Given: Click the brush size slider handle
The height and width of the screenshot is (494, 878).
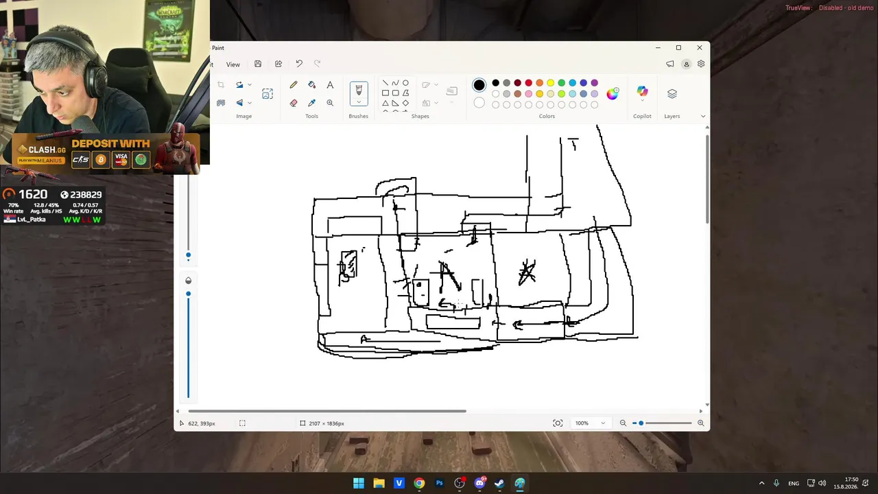Looking at the screenshot, I should pyautogui.click(x=189, y=255).
